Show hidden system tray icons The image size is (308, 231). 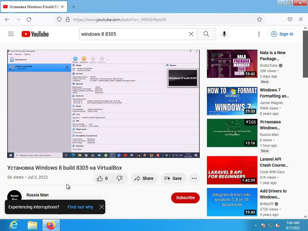256,225
